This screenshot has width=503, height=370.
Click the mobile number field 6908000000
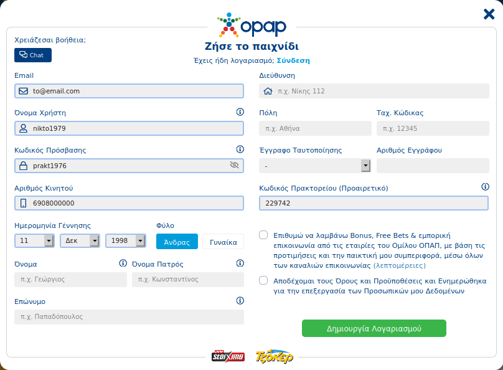pos(129,203)
